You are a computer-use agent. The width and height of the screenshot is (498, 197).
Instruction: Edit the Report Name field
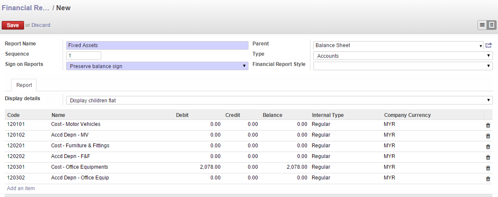pyautogui.click(x=157, y=45)
